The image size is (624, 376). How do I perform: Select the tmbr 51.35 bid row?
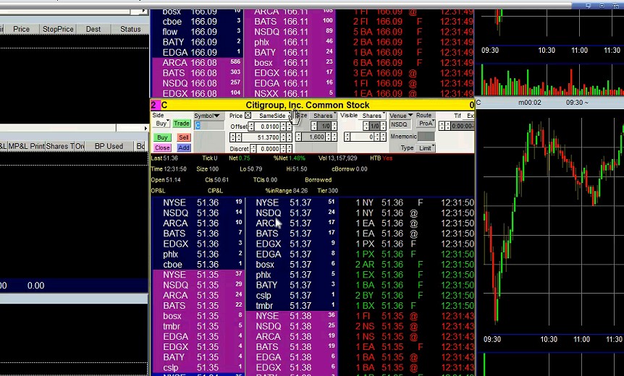click(x=198, y=327)
